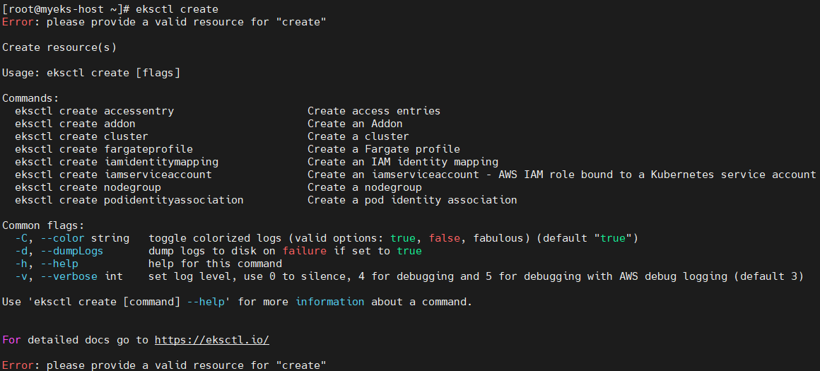Select 'eksctl create fargateprofile' command text
The height and width of the screenshot is (371, 820).
(x=104, y=149)
